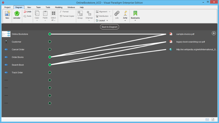Open the Tools tab
The width and height of the screenshot is (219, 123).
coord(48,7)
